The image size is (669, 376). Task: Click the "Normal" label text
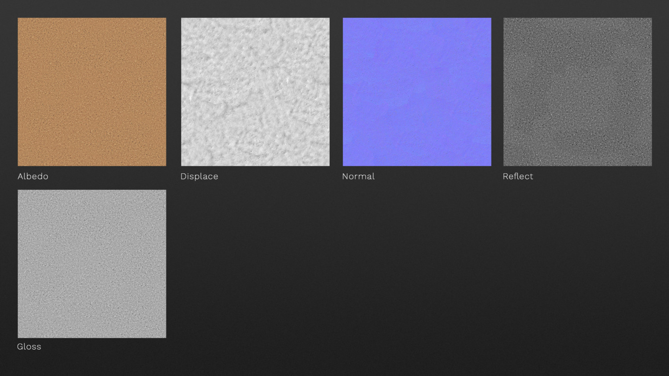pos(358,176)
